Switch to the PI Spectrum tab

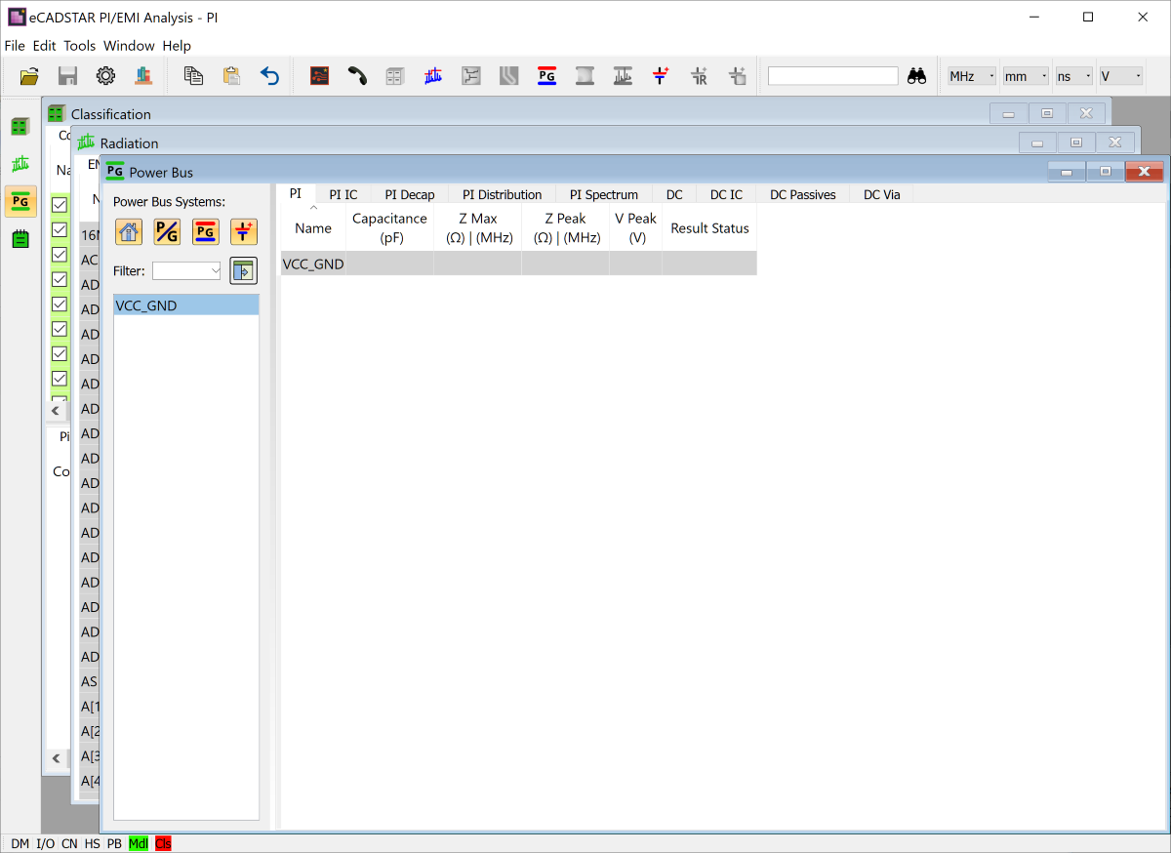(x=604, y=194)
